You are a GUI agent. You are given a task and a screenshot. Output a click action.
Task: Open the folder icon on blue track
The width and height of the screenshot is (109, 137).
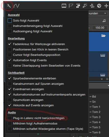click(x=103, y=36)
